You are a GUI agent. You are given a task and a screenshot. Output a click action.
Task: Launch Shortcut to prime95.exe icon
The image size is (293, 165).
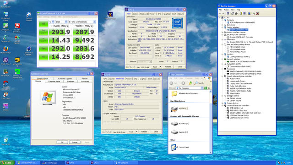(x=17, y=73)
